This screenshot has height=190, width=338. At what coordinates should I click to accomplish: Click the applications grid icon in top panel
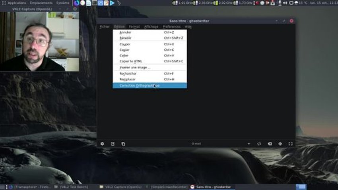(4, 3)
